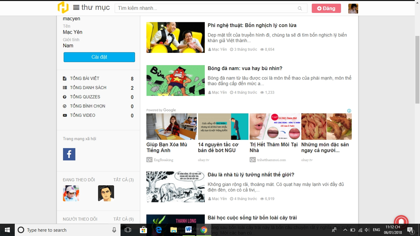Open Microsoft Store from taskbar

click(143, 230)
